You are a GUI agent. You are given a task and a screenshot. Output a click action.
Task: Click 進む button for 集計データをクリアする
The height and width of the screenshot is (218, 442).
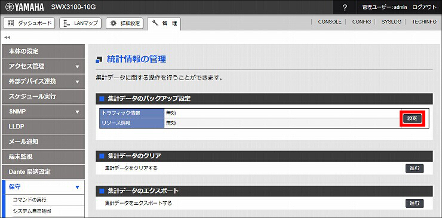click(415, 168)
